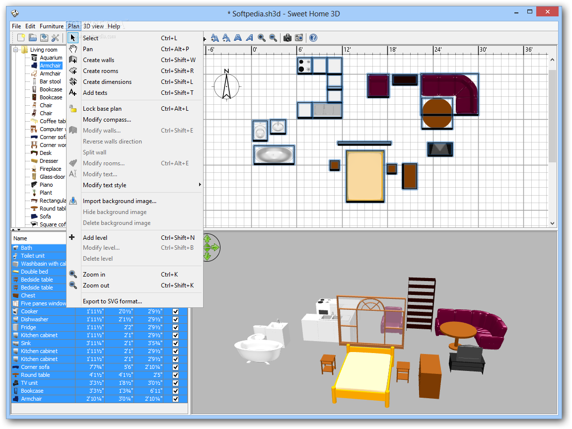Select the arrow Select mode toolbar button
The height and width of the screenshot is (429, 572).
[73, 38]
